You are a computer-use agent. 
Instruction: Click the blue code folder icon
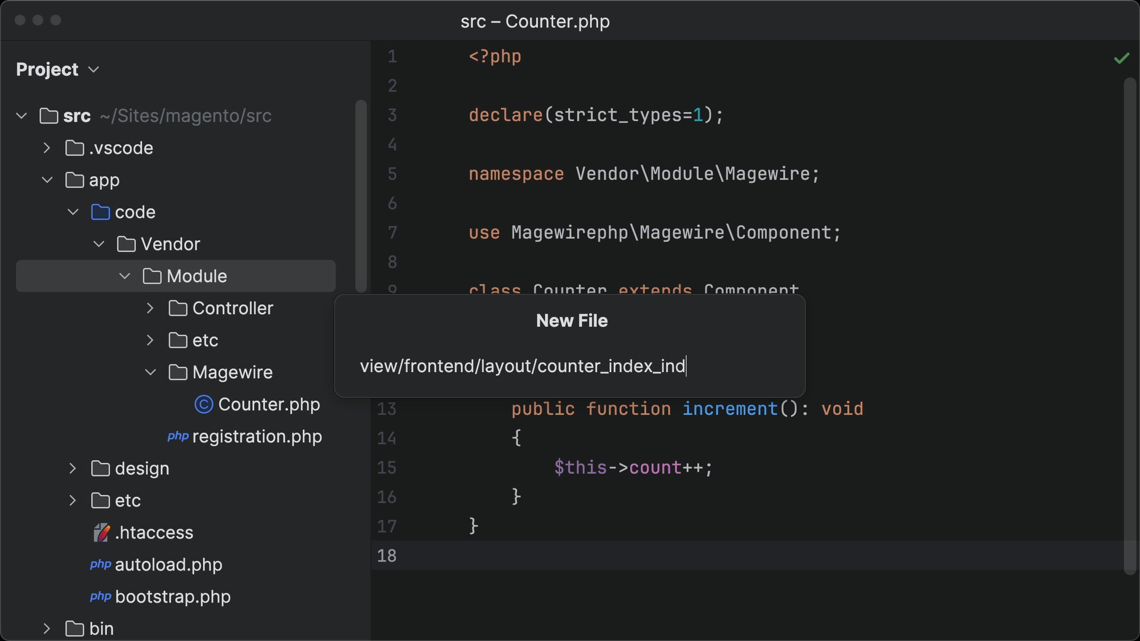click(x=100, y=212)
